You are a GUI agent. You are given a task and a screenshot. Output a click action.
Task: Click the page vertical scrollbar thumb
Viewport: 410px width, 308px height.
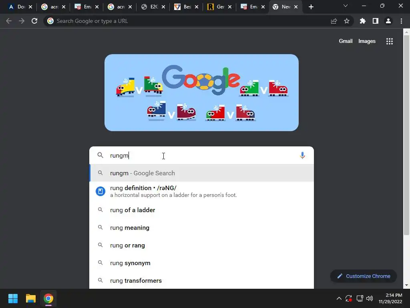click(x=406, y=135)
